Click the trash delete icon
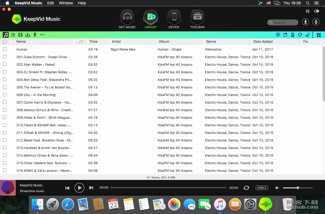The height and width of the screenshot is (214, 325). tap(293, 35)
